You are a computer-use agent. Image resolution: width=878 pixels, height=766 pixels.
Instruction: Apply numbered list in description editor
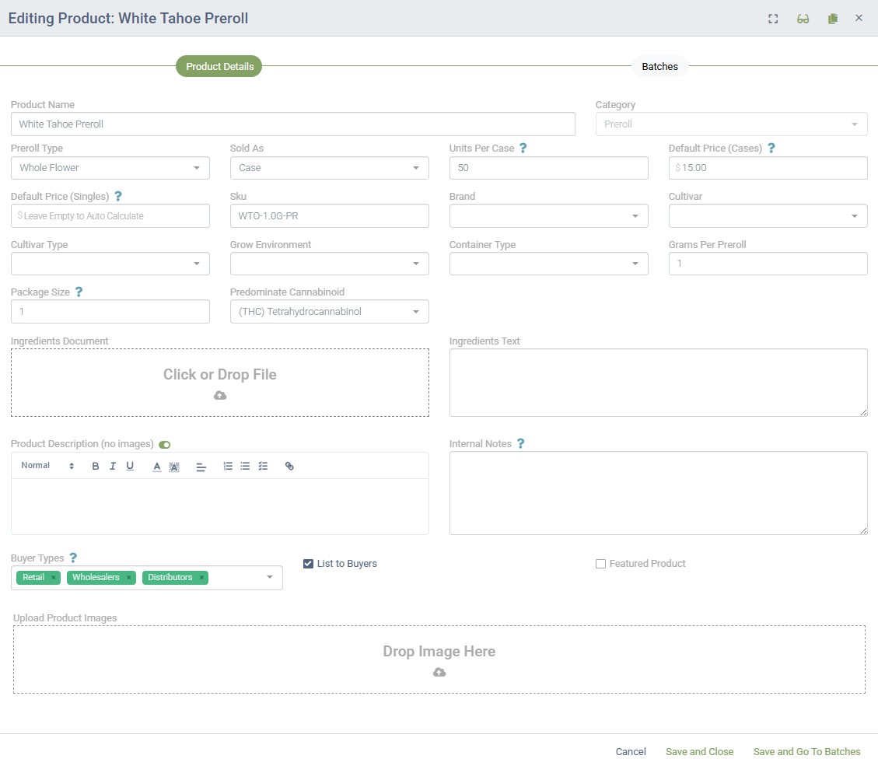[228, 467]
